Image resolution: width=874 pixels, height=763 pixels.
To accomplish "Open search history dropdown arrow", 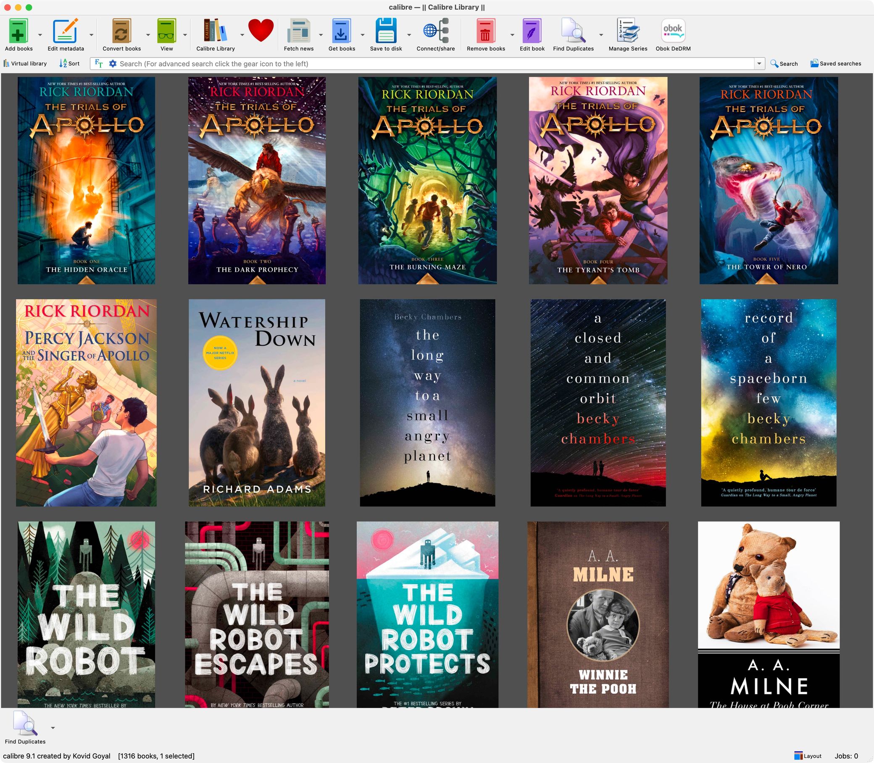I will coord(759,63).
